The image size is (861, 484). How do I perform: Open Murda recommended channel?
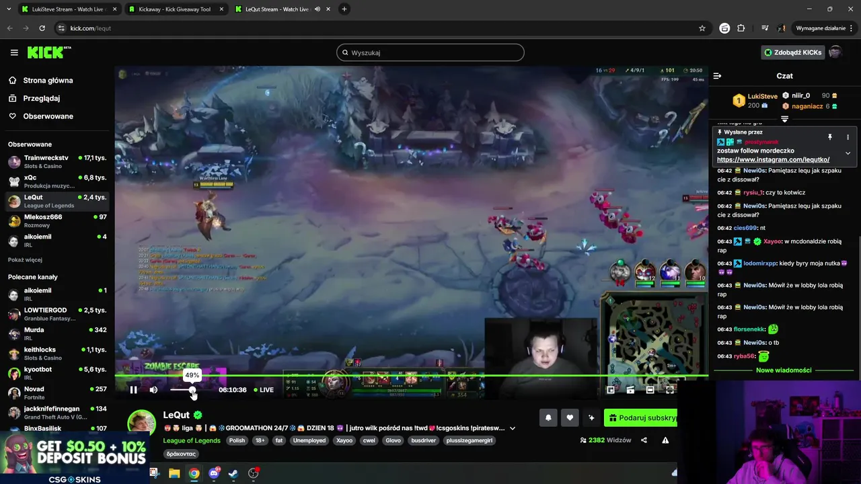tap(57, 333)
